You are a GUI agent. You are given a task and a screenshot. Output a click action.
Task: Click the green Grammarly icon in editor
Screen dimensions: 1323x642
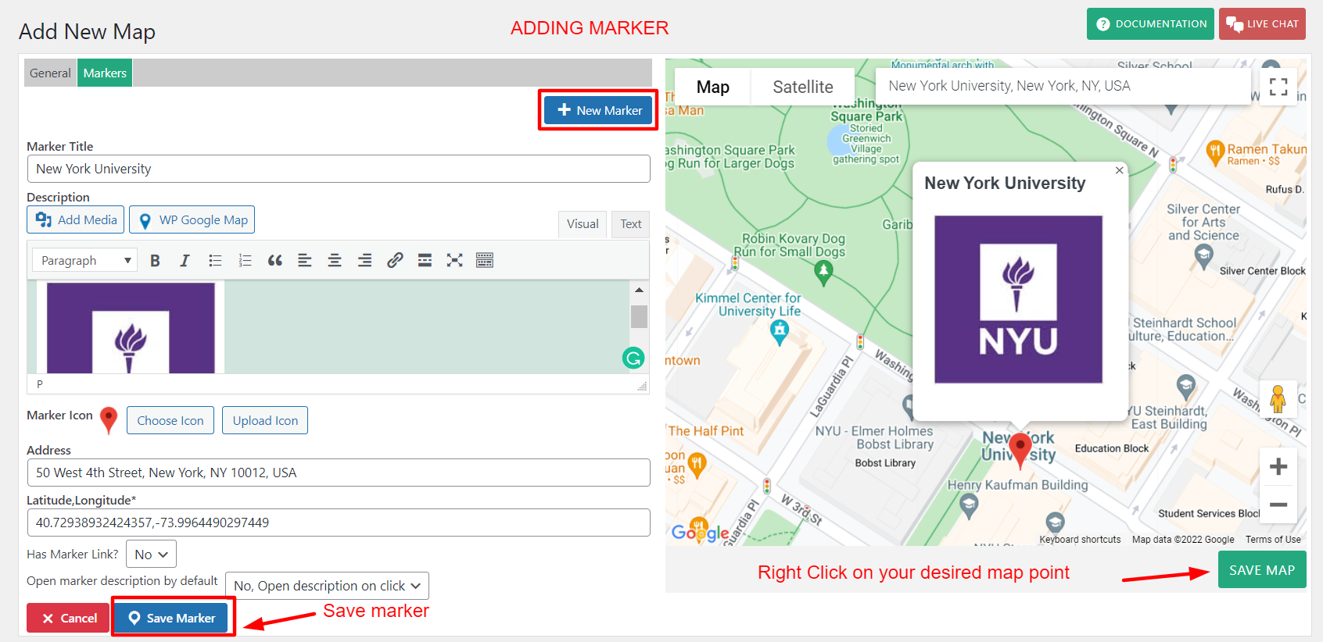633,358
